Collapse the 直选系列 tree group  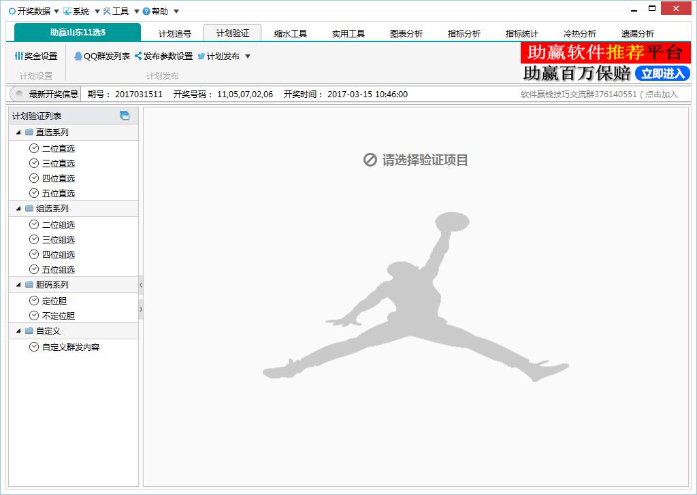pos(18,133)
